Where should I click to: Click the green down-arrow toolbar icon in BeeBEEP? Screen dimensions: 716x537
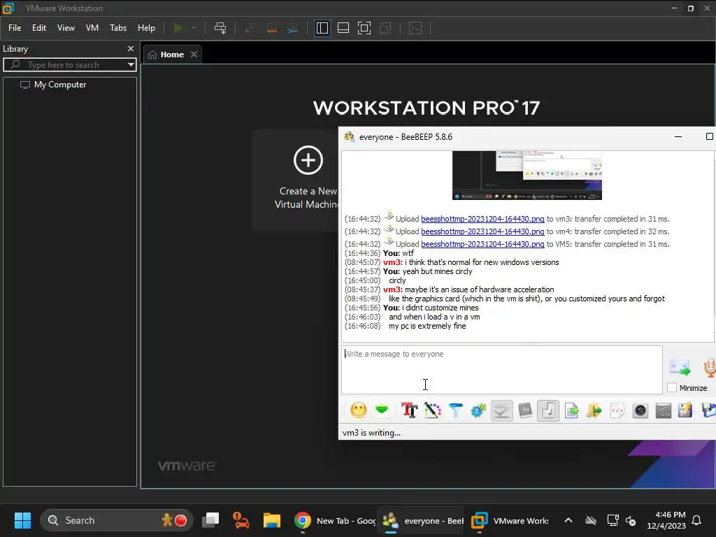point(382,410)
